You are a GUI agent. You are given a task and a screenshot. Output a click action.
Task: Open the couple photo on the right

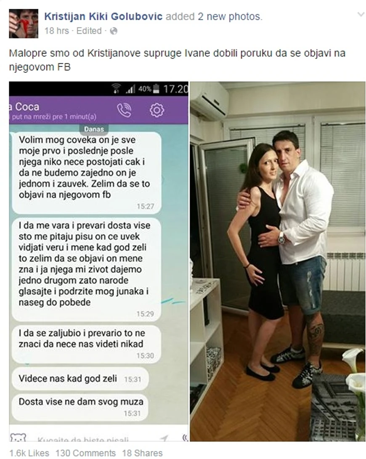coord(277,262)
